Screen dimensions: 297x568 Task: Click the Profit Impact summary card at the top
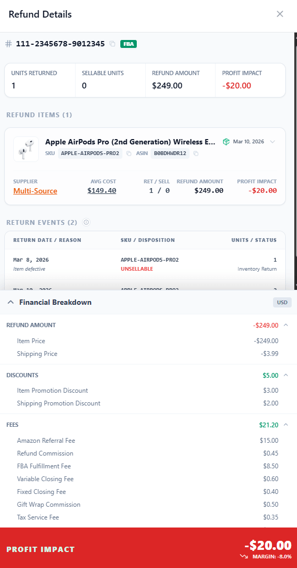pyautogui.click(x=250, y=80)
